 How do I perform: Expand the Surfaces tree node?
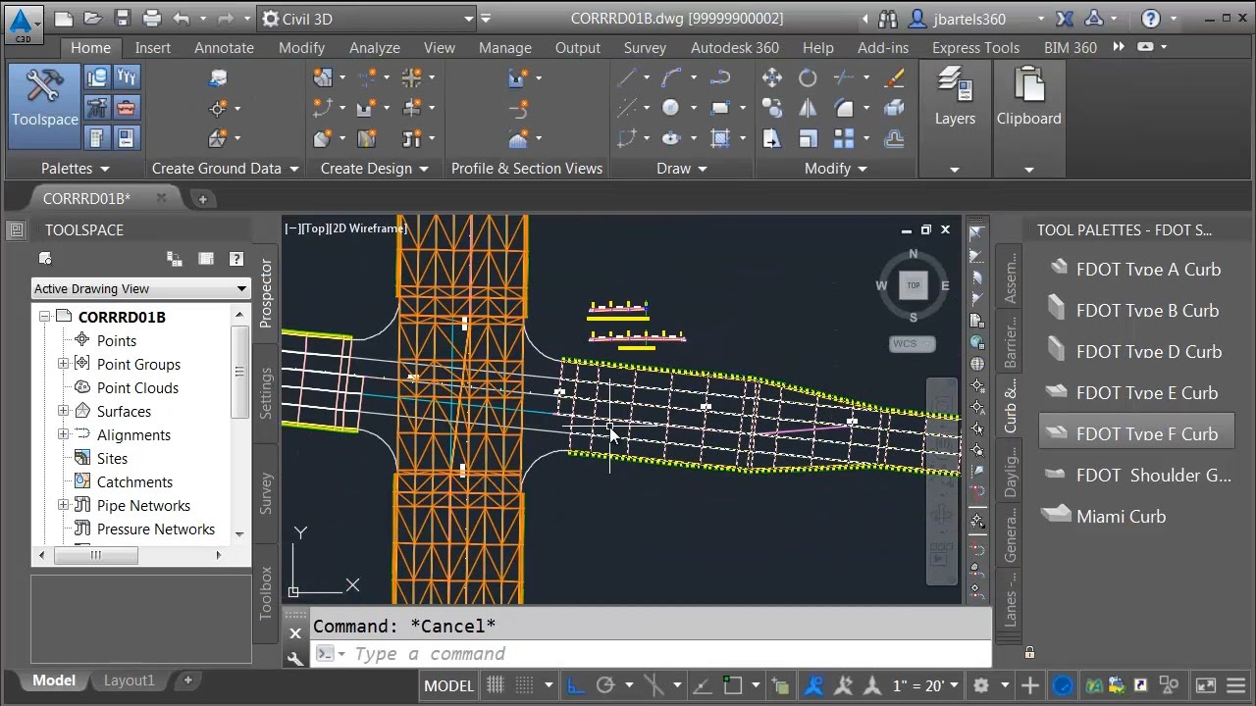pyautogui.click(x=63, y=411)
